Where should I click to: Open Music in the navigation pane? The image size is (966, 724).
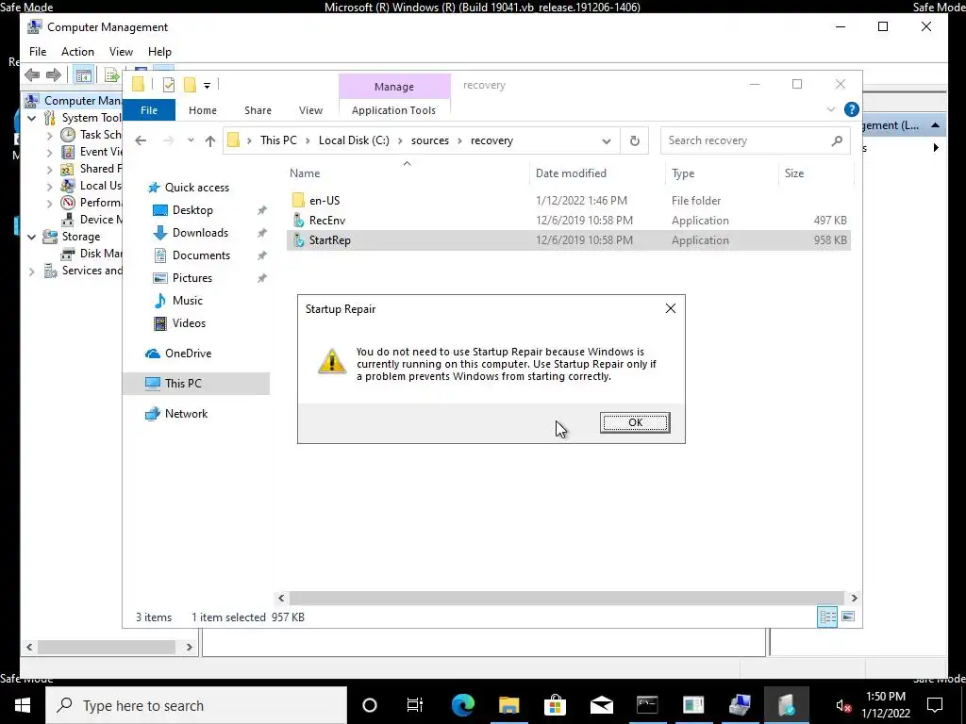coord(188,301)
